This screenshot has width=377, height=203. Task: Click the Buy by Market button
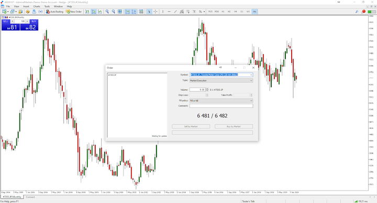234,126
